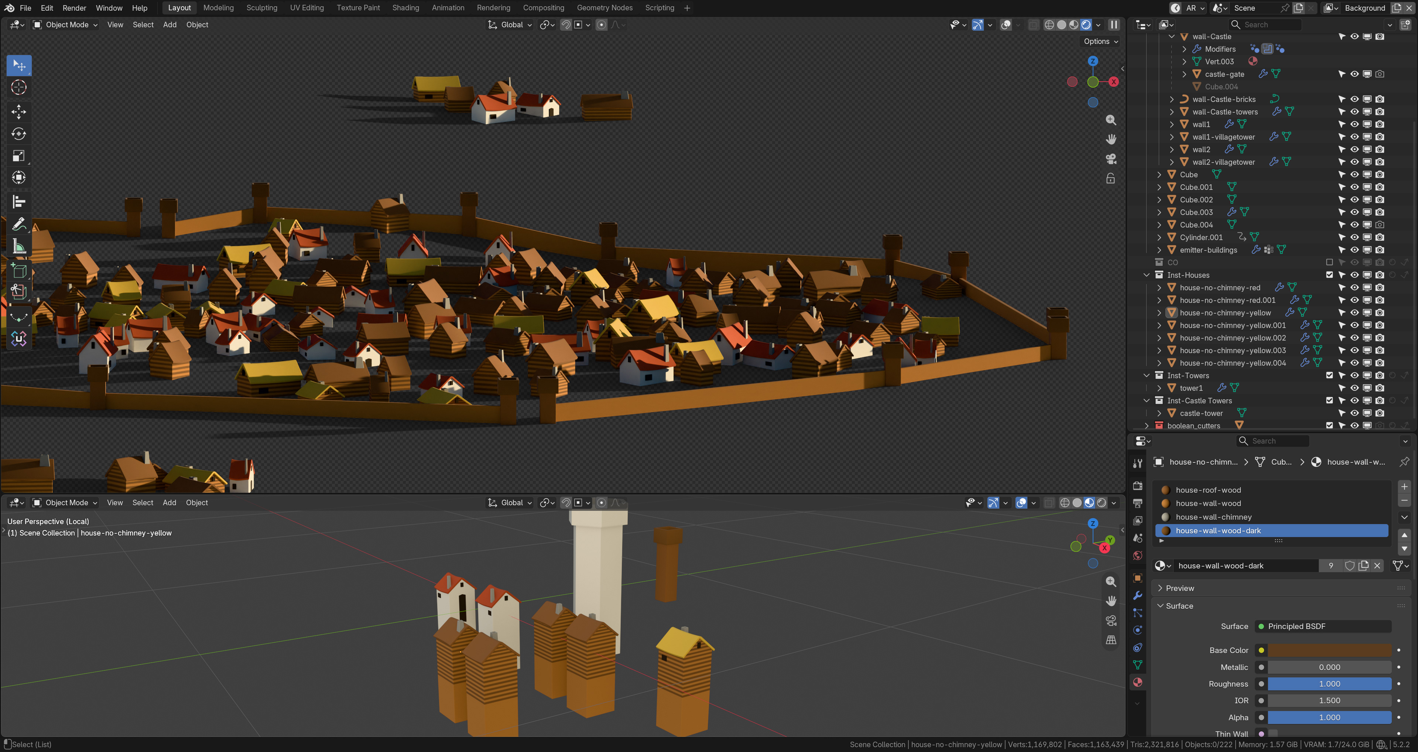Open the Object Data properties tab
This screenshot has height=752, width=1418.
[1137, 665]
